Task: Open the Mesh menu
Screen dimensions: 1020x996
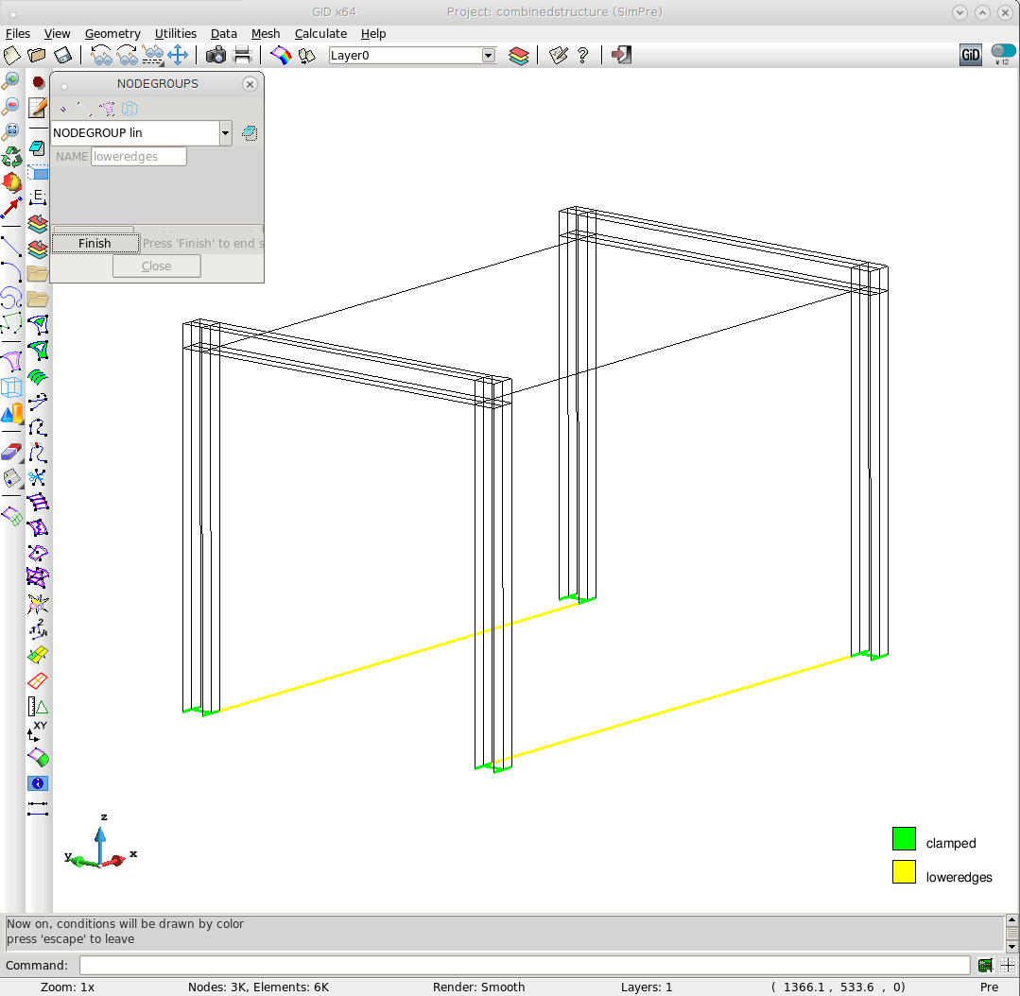Action: [x=265, y=33]
